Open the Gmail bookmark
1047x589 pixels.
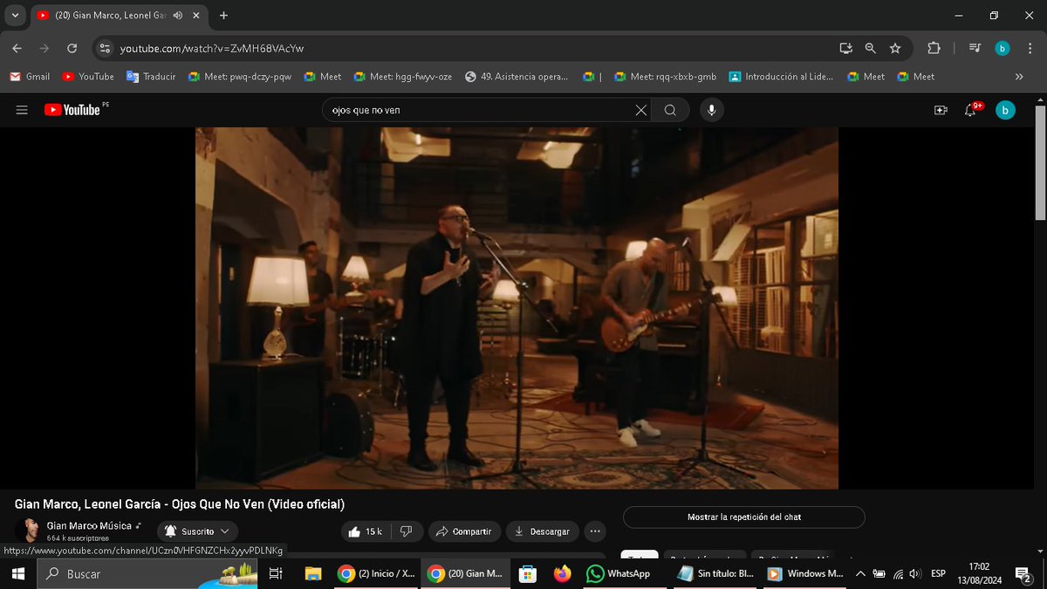(30, 77)
